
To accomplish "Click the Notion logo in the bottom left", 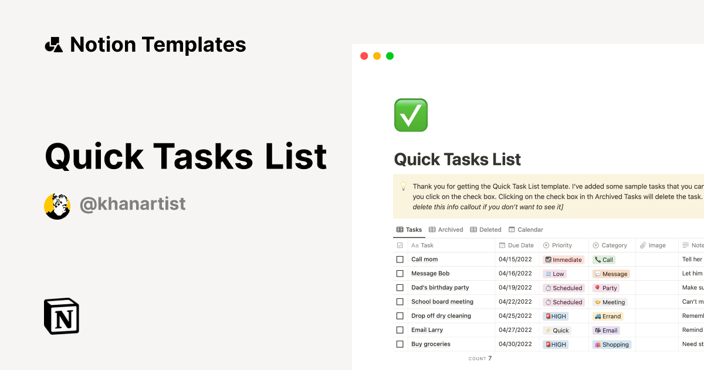I will 62,317.
